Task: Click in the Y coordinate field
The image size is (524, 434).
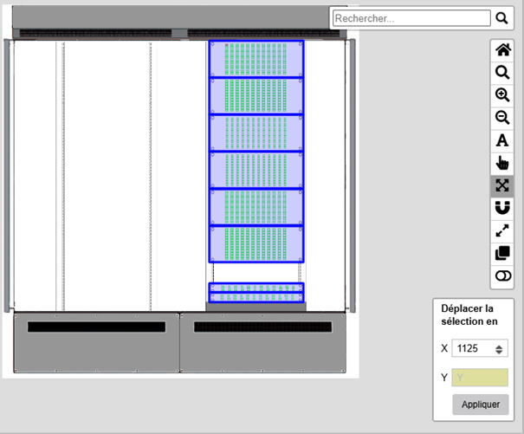Action: pyautogui.click(x=479, y=378)
